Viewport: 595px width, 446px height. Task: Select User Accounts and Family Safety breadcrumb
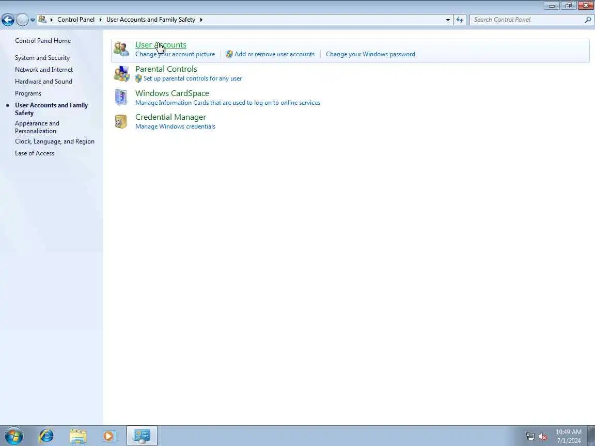[x=151, y=20]
